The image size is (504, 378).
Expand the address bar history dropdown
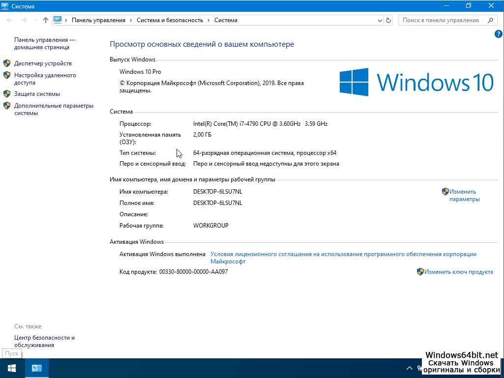pos(380,20)
